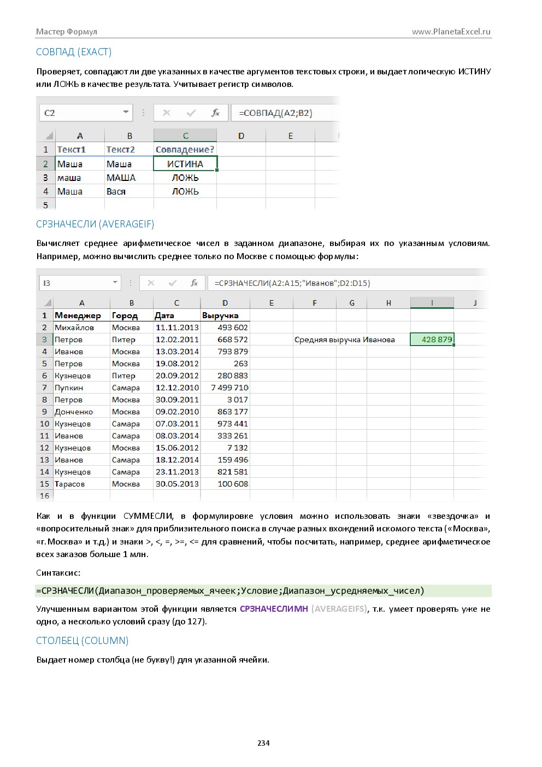Open the Name Box dropdown showing C2
Screen dimensions: 542x767
tap(126, 112)
